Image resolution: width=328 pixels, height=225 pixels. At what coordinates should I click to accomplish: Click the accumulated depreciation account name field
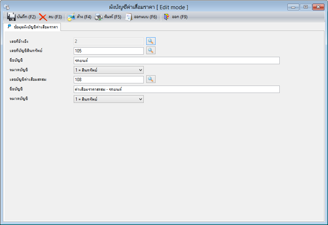click(177, 89)
